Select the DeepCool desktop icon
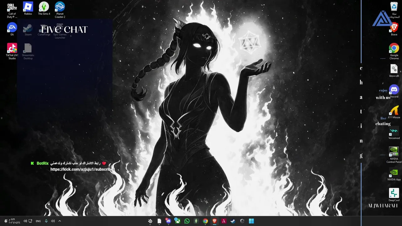The image size is (402, 226). 394,195
